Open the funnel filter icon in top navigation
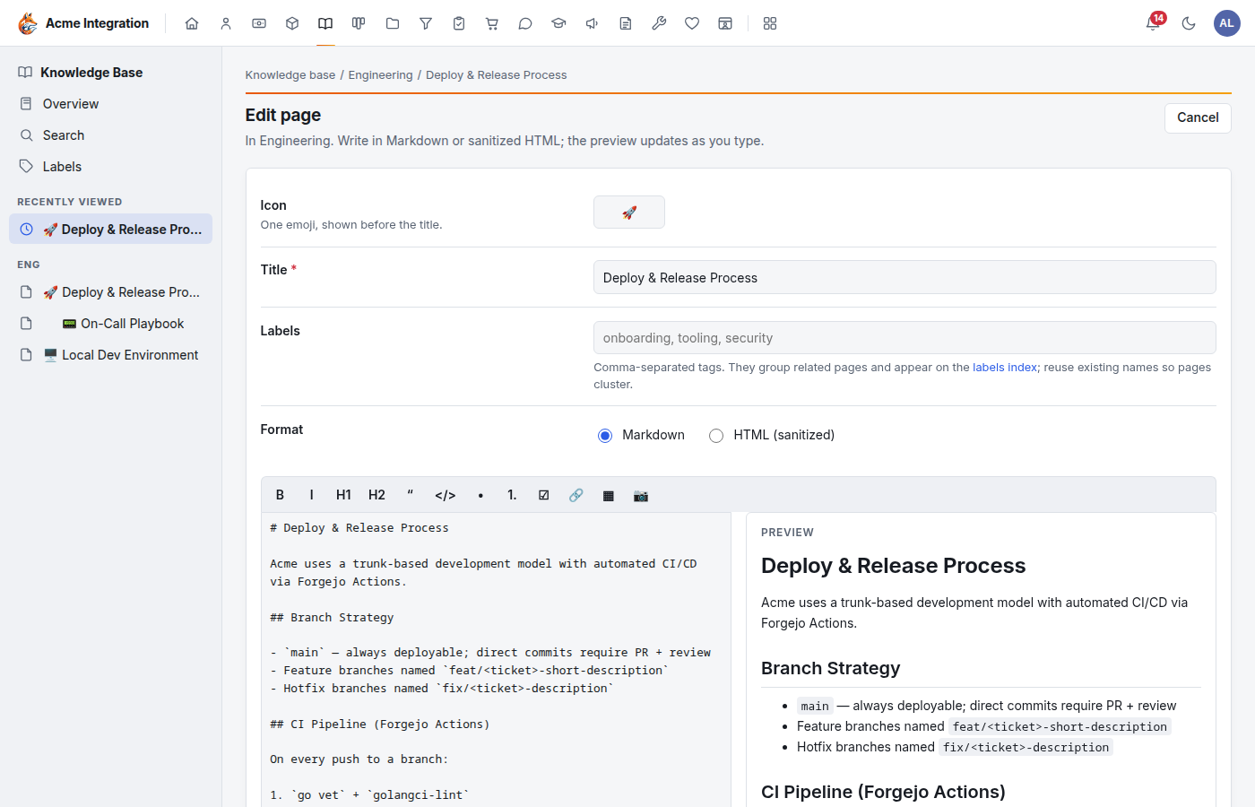The width and height of the screenshot is (1255, 807). pos(426,23)
